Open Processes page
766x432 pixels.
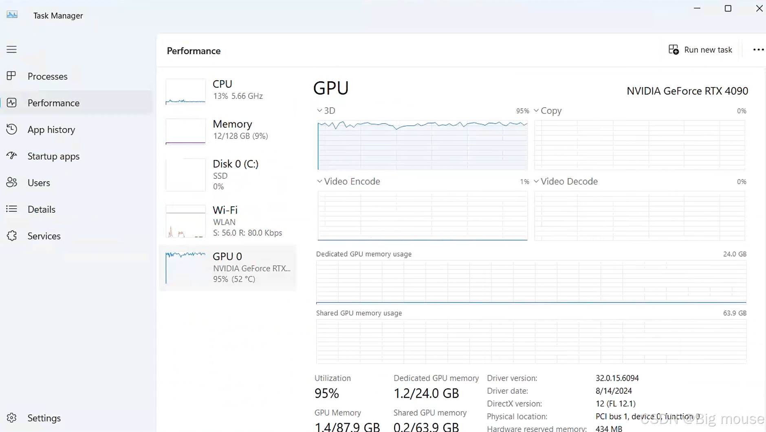click(x=47, y=76)
